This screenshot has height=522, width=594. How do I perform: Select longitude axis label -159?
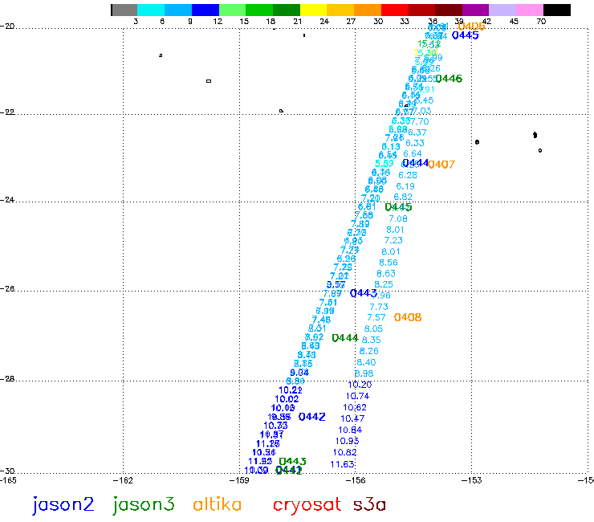pos(239,481)
